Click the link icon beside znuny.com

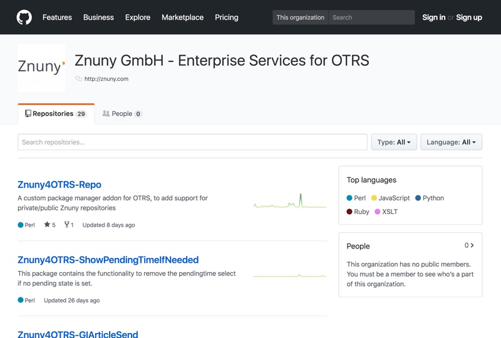[78, 79]
